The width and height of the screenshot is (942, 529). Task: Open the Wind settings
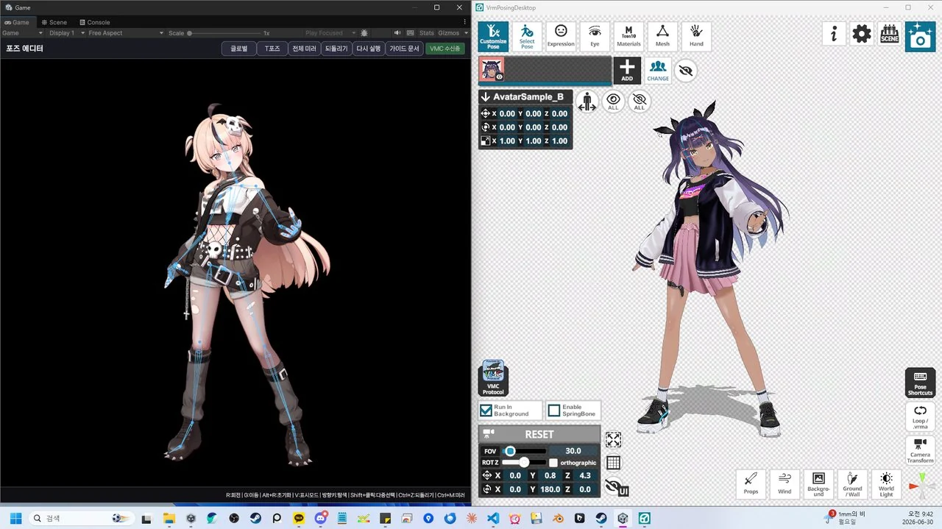click(785, 484)
